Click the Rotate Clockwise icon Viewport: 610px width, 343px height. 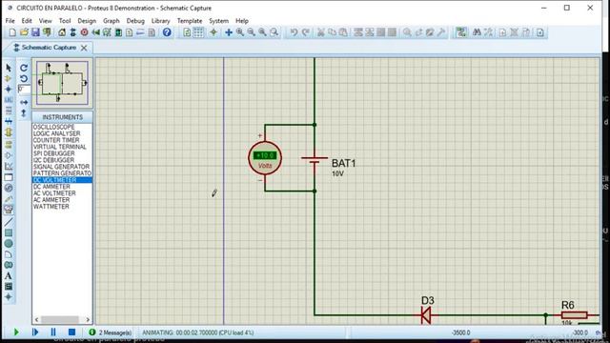[x=24, y=68]
